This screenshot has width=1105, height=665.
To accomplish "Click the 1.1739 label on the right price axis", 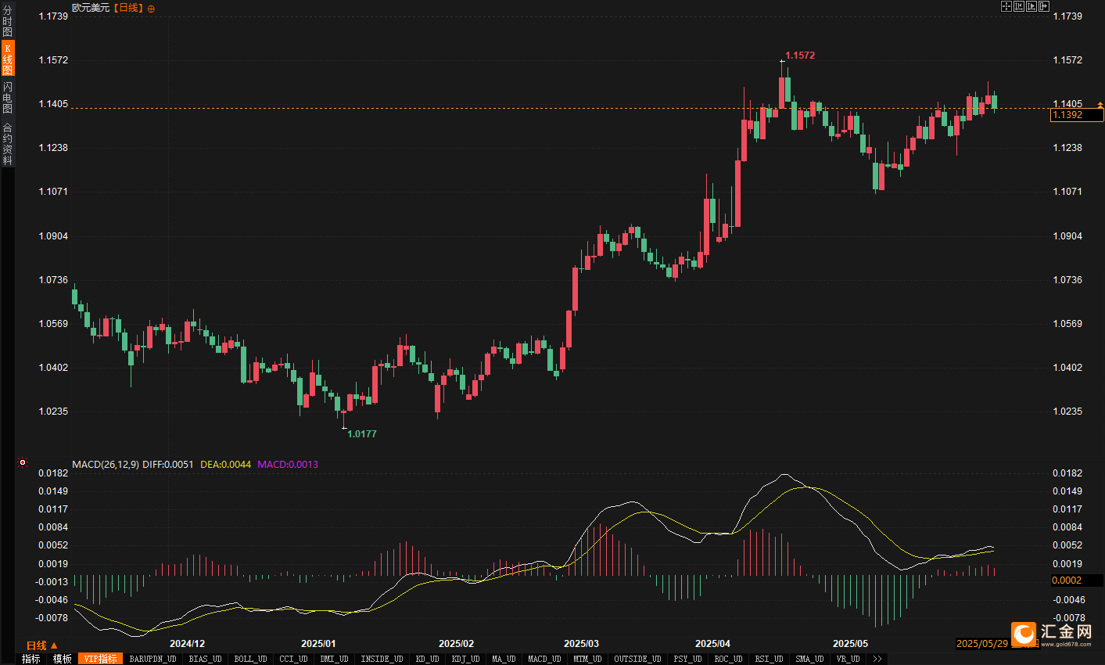I will tap(1067, 16).
